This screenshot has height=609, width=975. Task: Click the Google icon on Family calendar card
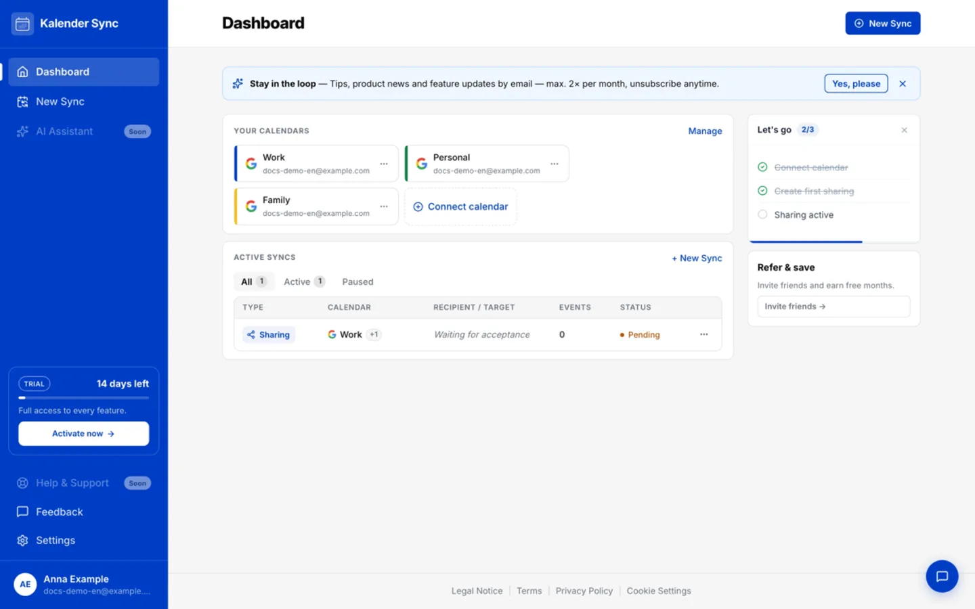pyautogui.click(x=251, y=206)
